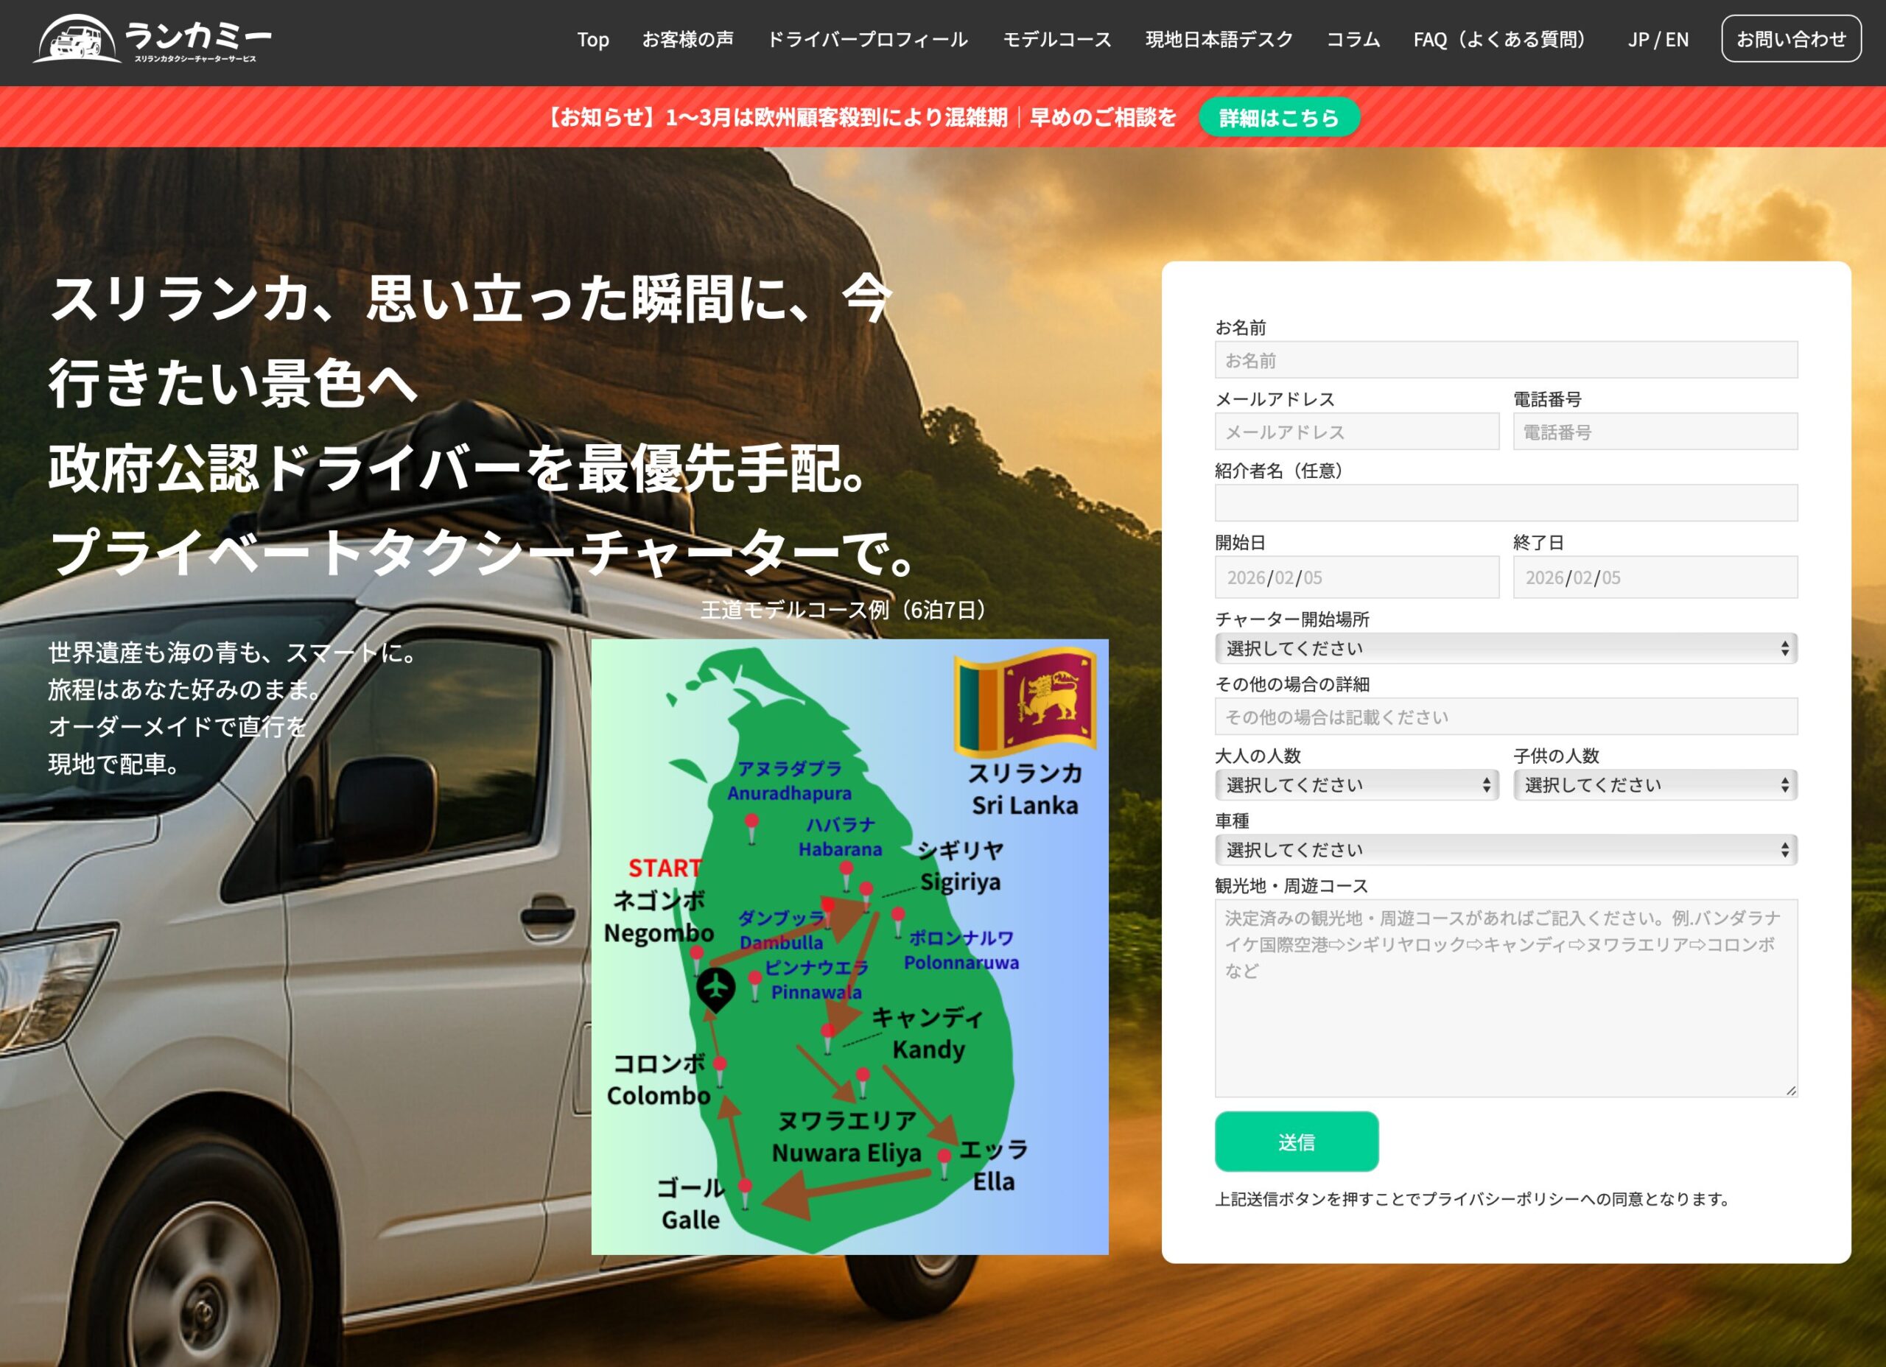
Task: Click the red pin beside Ella
Action: click(x=944, y=1158)
